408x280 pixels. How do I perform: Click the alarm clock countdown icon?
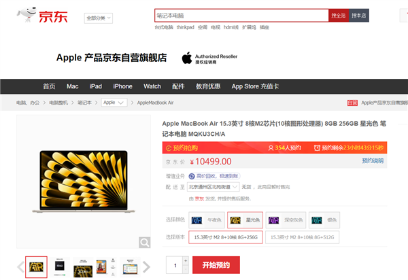317,148
